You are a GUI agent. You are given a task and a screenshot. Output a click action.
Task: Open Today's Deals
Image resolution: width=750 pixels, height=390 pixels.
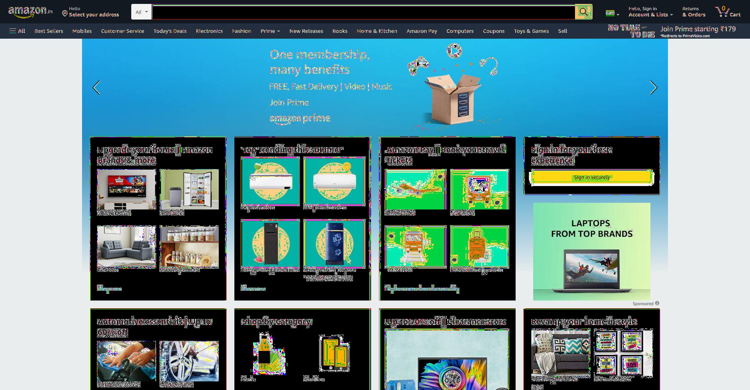click(x=170, y=31)
